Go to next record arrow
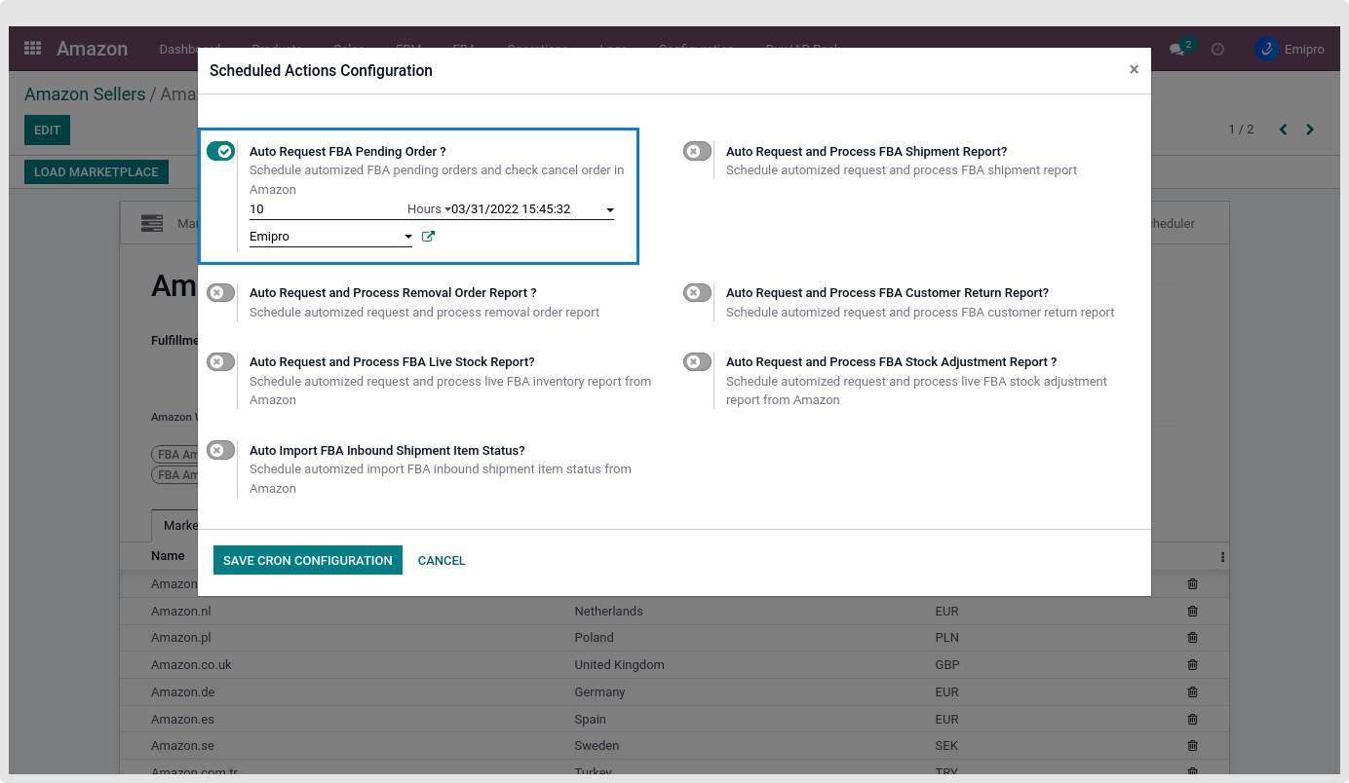 pyautogui.click(x=1310, y=130)
